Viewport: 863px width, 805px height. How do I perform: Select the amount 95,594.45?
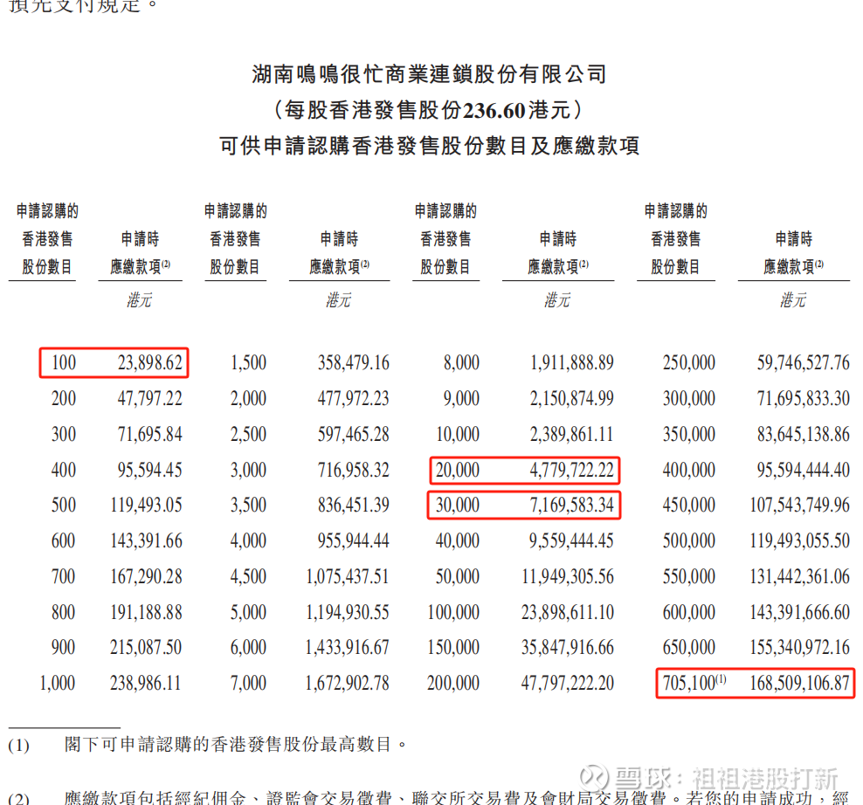149,470
